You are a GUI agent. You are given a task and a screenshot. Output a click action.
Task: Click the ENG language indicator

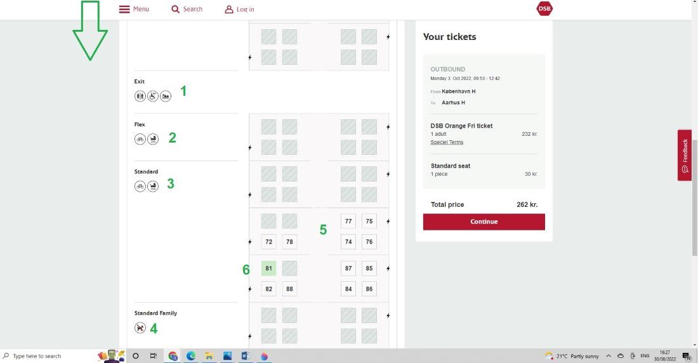pos(645,356)
